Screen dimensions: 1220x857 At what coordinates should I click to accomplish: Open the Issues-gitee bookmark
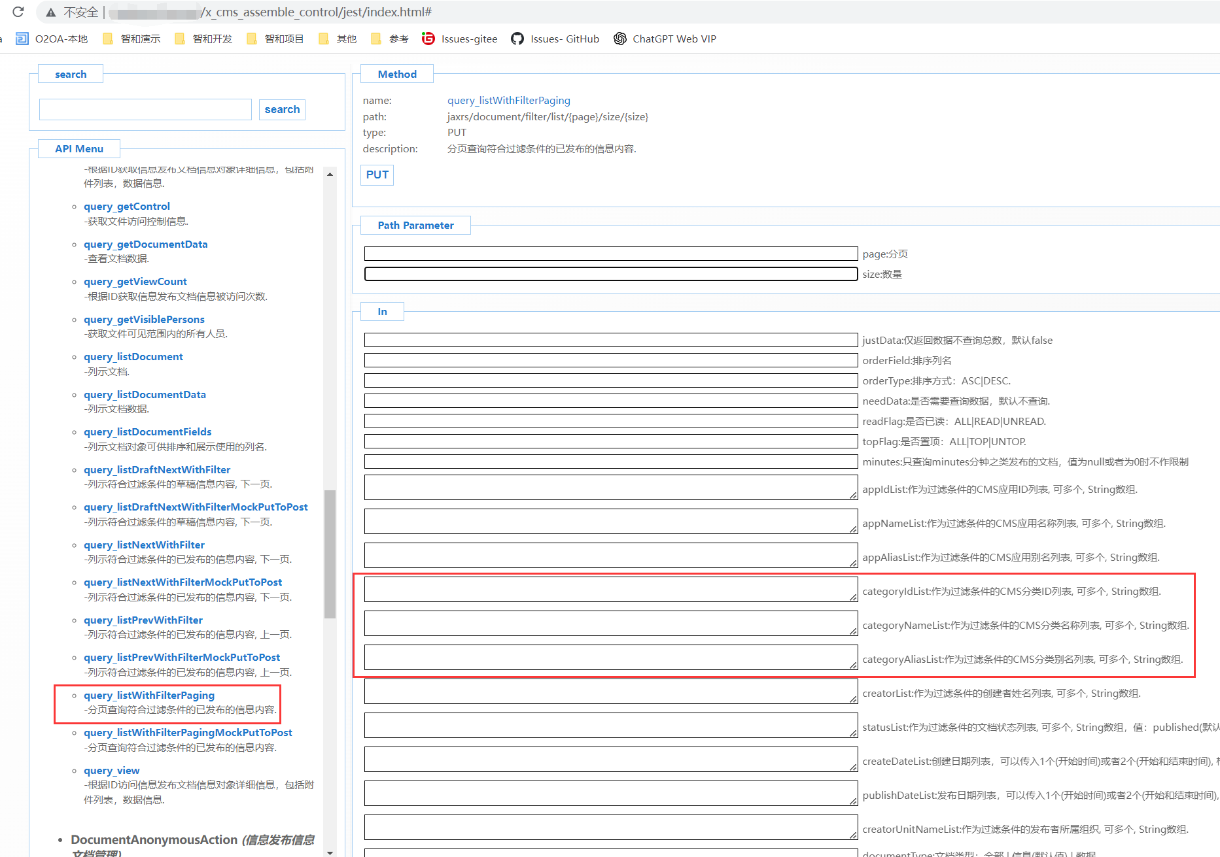[460, 39]
